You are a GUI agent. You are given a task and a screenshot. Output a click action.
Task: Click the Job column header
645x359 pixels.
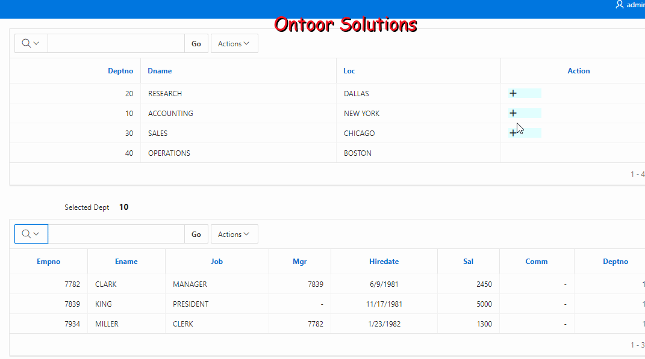[x=217, y=262]
